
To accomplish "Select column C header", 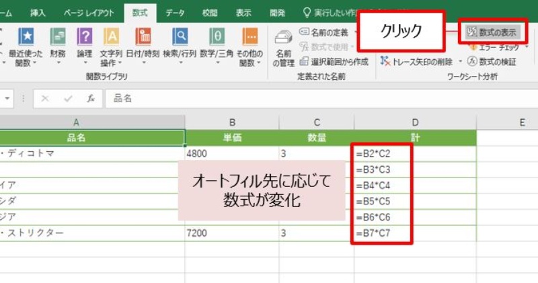I will coord(317,122).
